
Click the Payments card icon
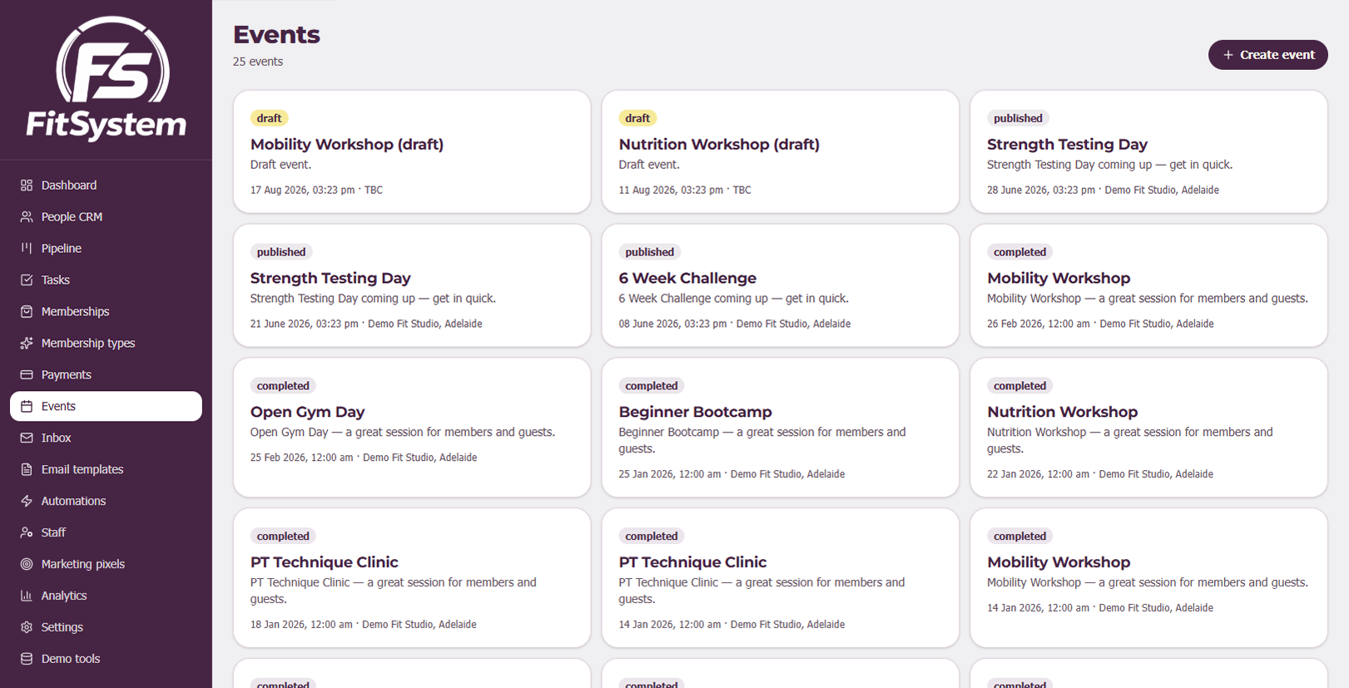[x=27, y=374]
